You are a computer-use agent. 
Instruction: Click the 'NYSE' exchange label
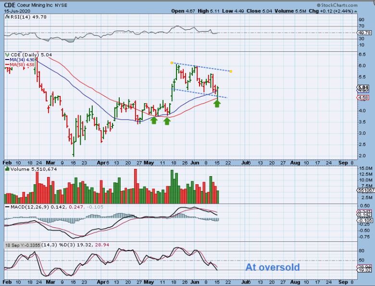coord(61,5)
